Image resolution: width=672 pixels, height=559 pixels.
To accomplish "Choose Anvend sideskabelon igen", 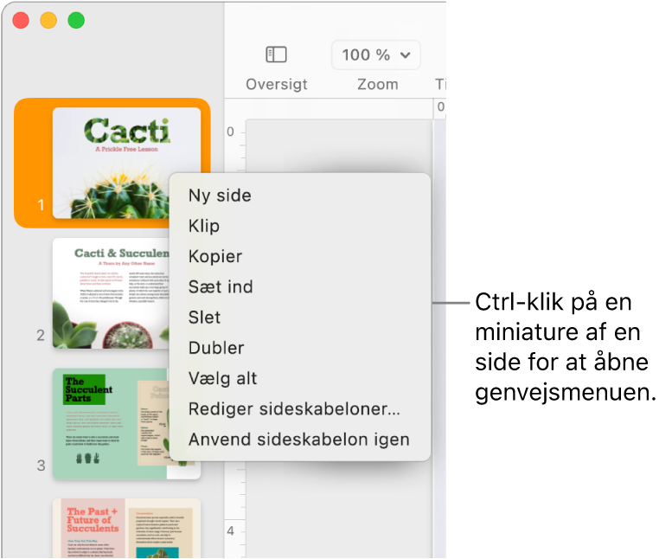I will click(x=300, y=440).
